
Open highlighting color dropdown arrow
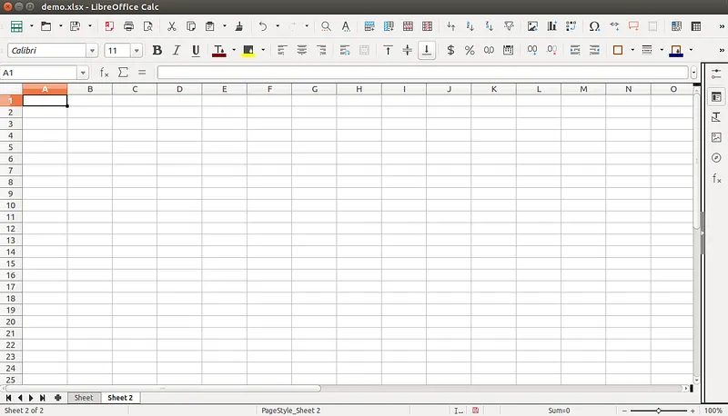coord(263,50)
